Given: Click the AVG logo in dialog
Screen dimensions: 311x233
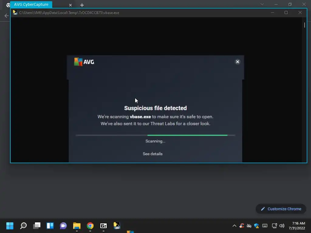Looking at the screenshot, I should pyautogui.click(x=84, y=62).
